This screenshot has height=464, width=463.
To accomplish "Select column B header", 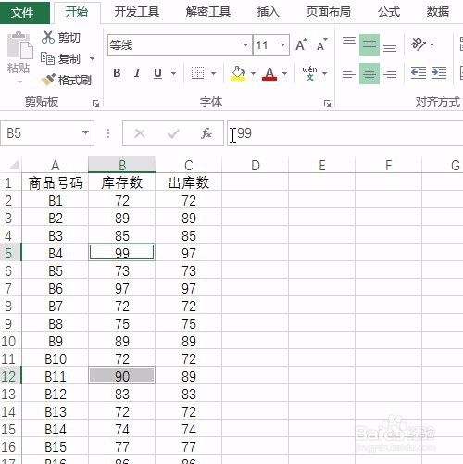I will pos(122,165).
